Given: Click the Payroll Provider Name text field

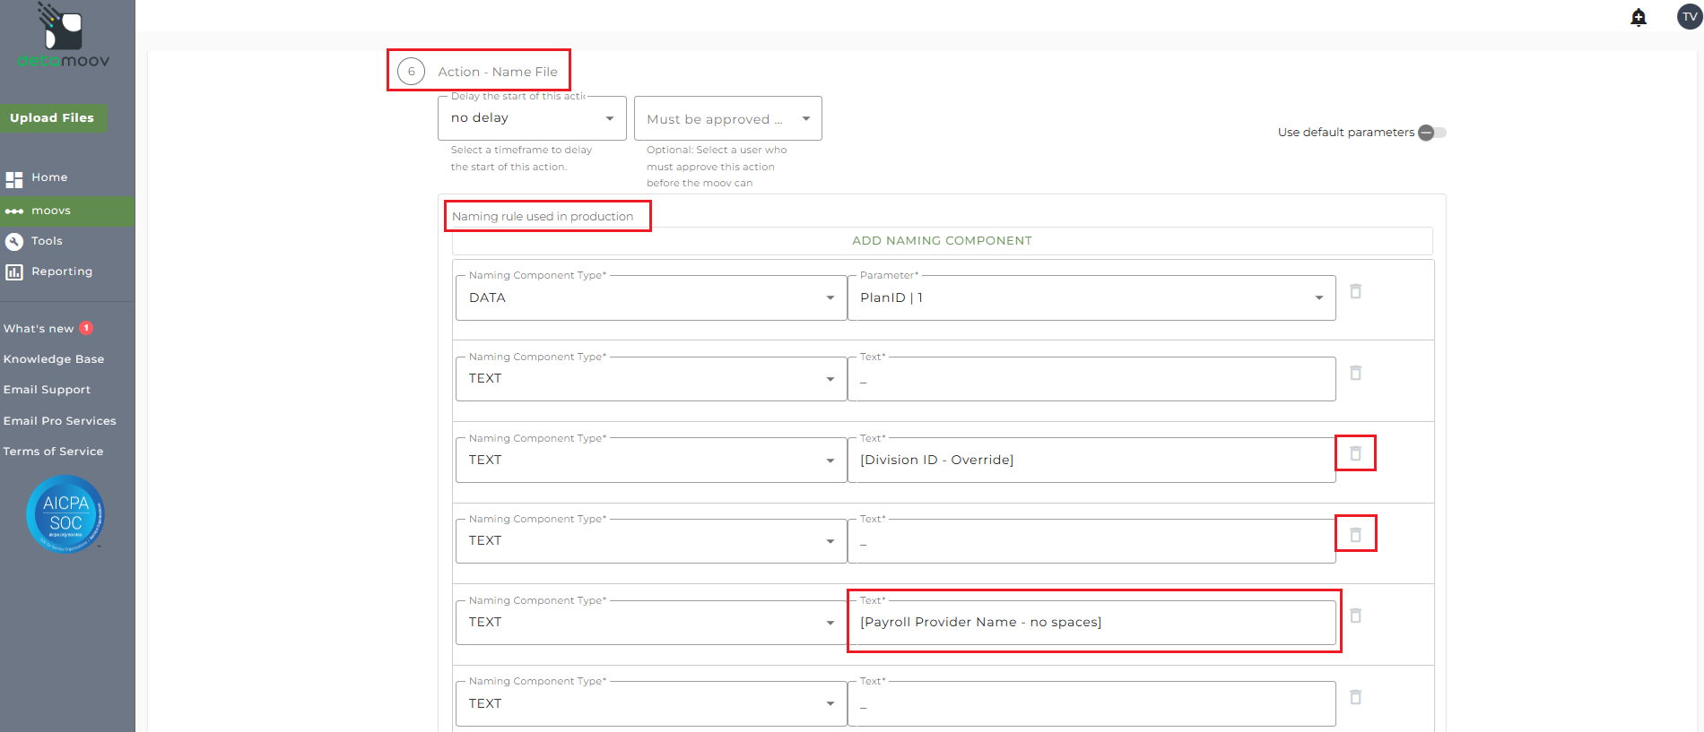Looking at the screenshot, I should click(1091, 622).
